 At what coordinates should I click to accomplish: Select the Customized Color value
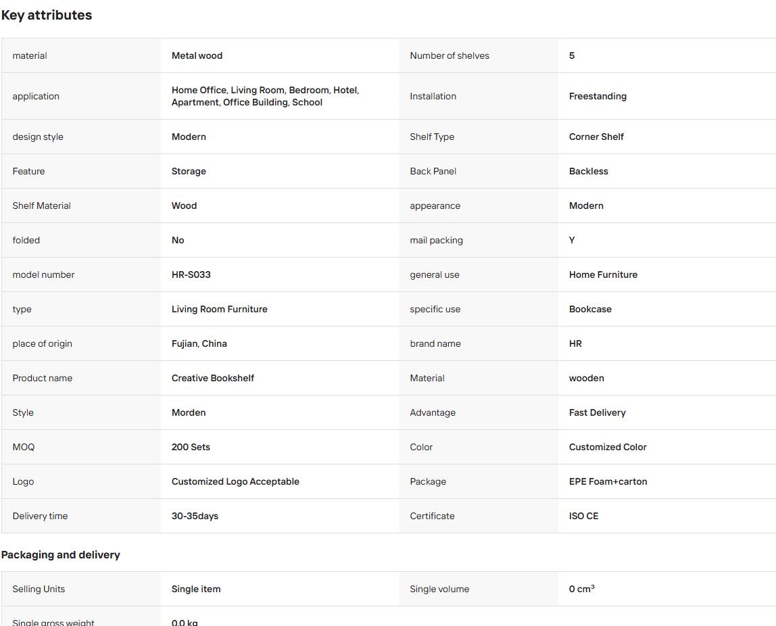tap(608, 447)
